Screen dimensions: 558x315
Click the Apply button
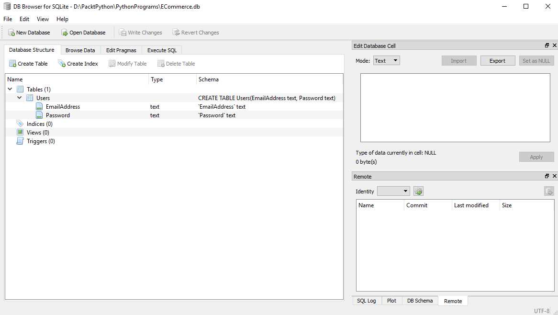(536, 157)
